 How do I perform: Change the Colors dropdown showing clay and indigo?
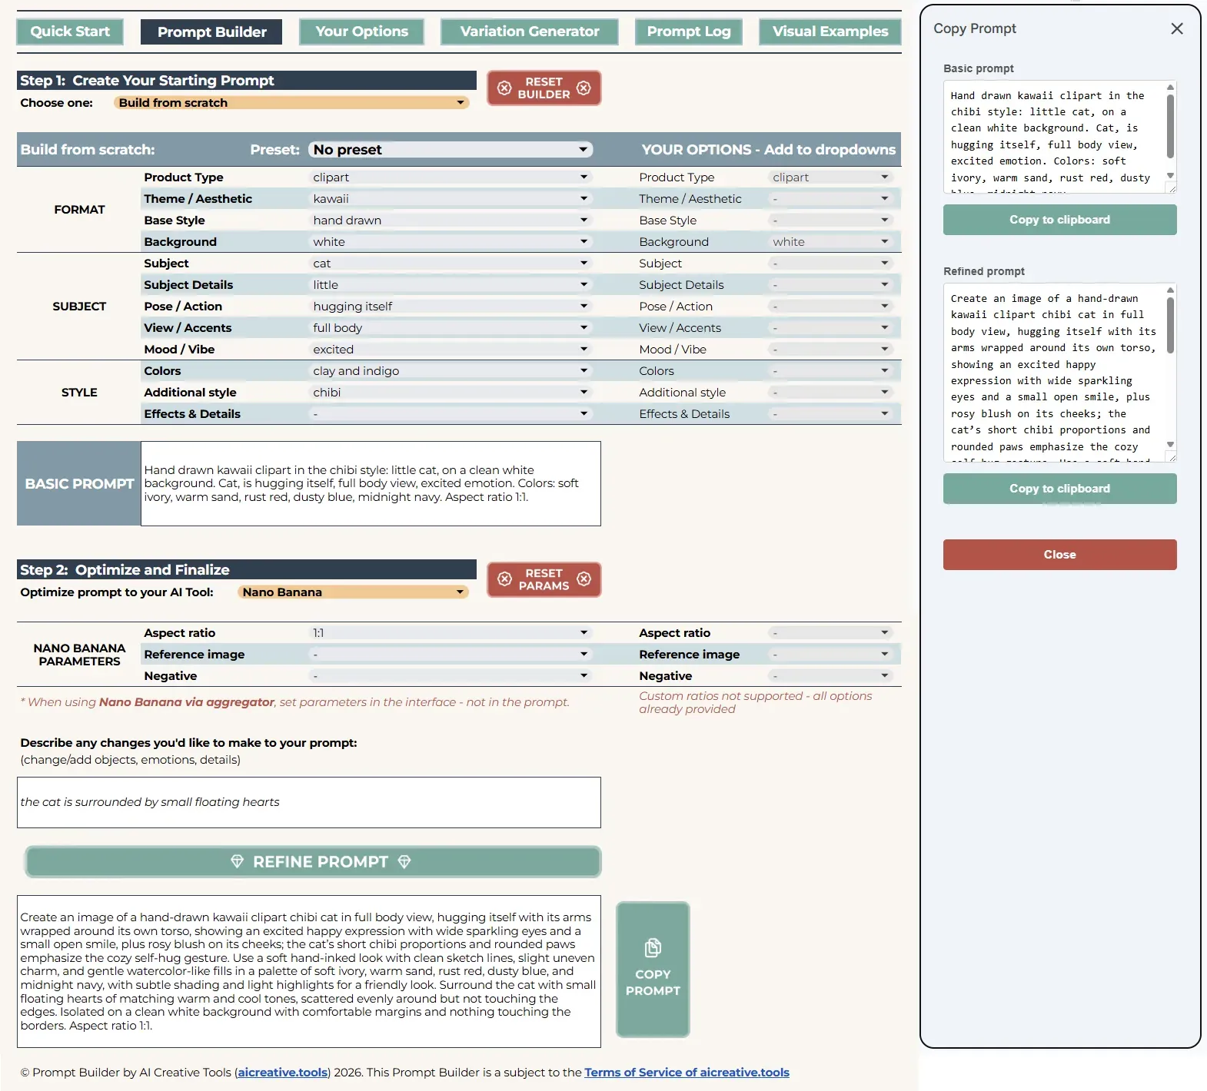(451, 371)
